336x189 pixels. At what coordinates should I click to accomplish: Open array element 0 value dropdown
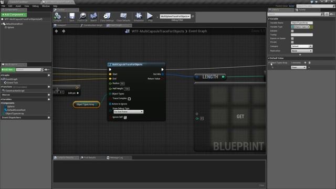[299, 68]
